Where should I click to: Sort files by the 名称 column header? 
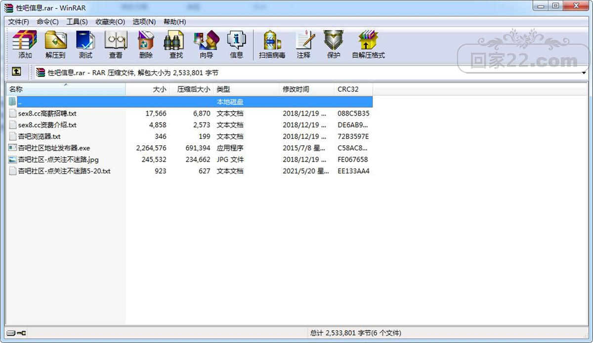pyautogui.click(x=66, y=89)
